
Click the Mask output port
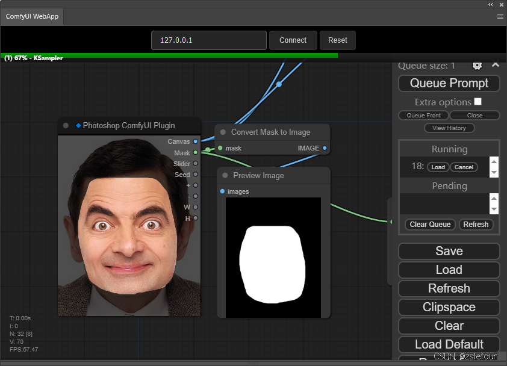point(196,153)
